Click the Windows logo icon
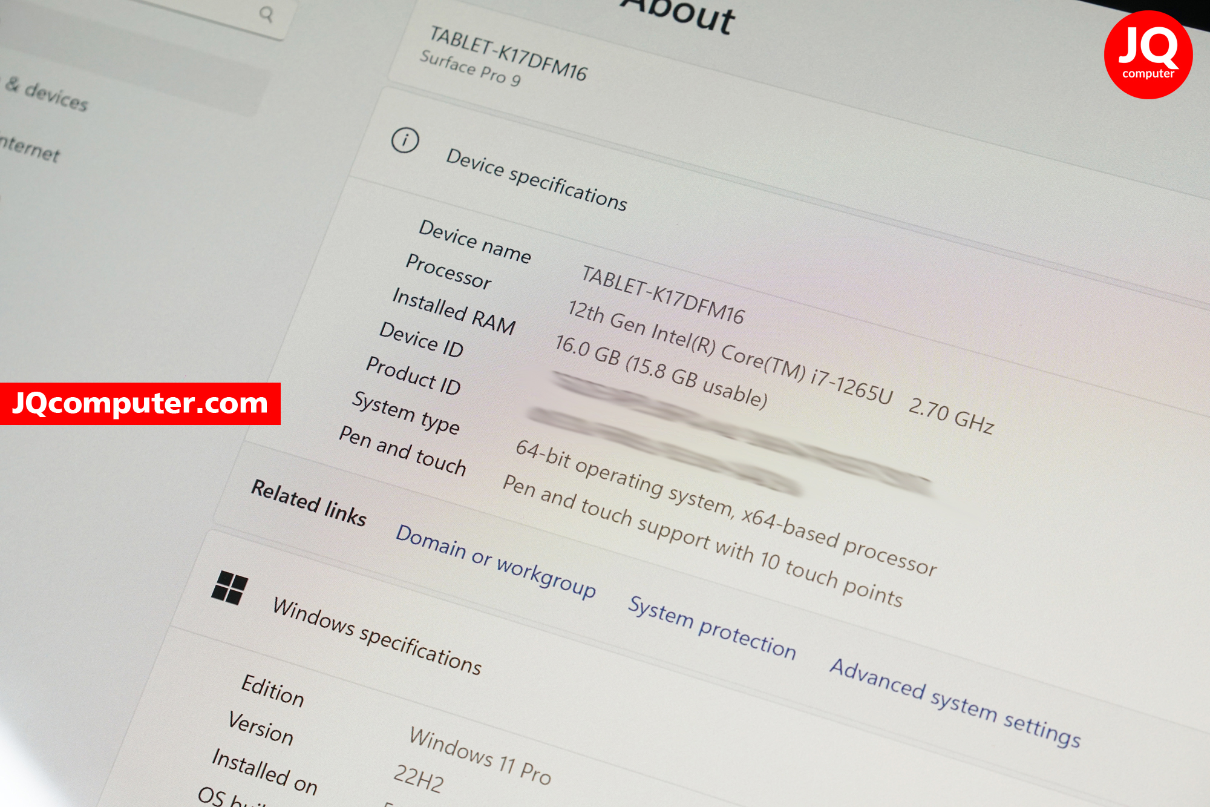 pos(229,587)
